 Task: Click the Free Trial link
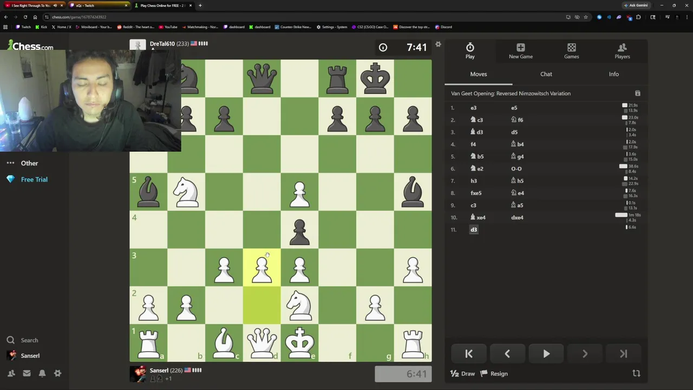click(34, 179)
